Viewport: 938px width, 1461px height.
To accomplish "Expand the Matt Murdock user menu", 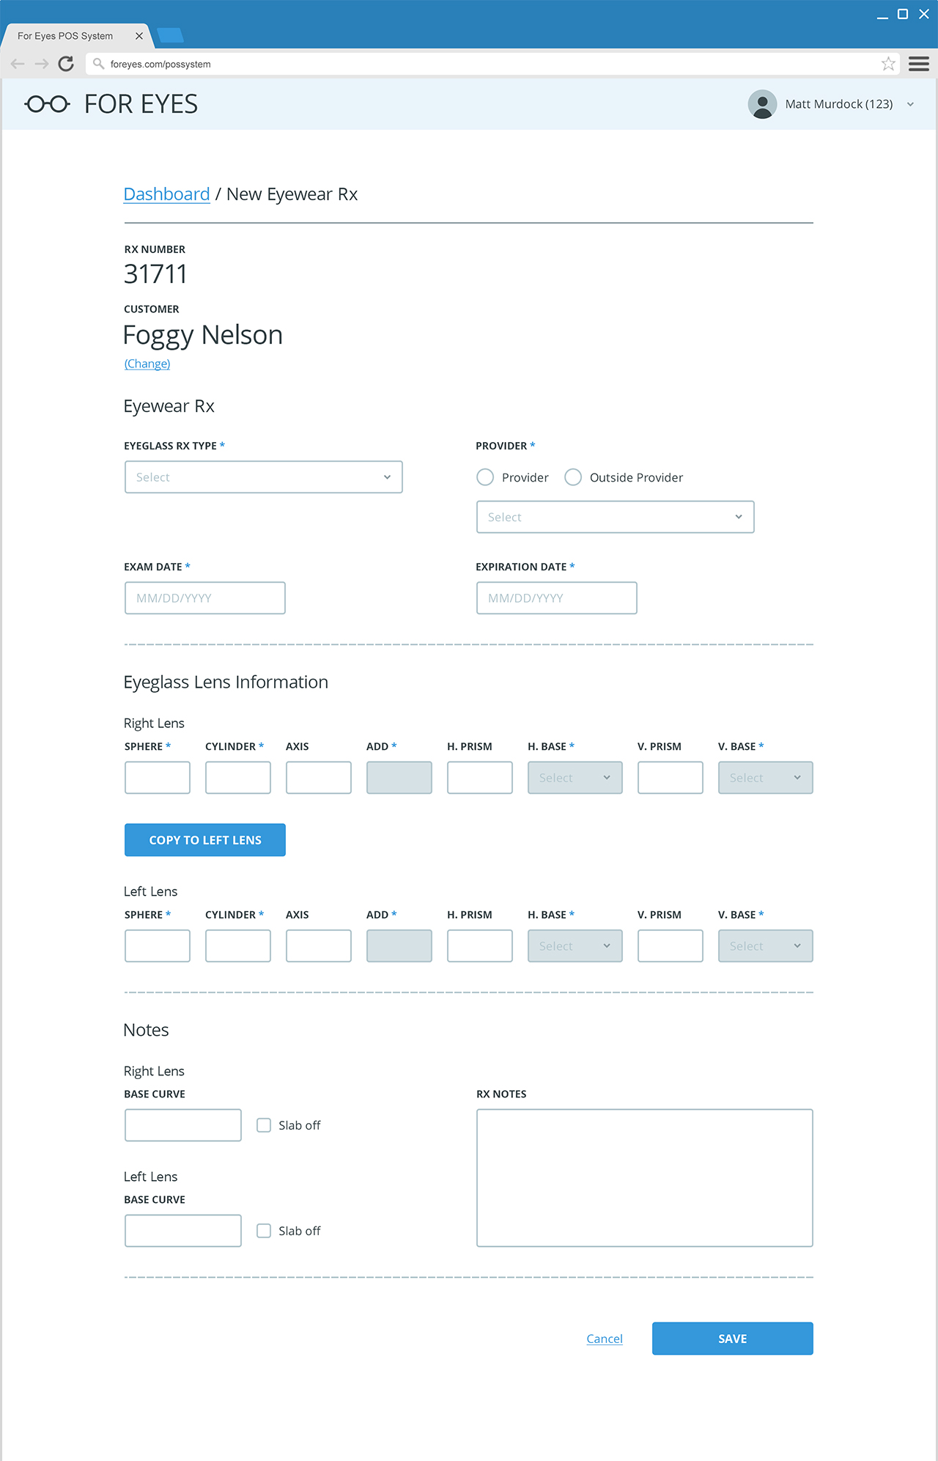I will click(910, 104).
